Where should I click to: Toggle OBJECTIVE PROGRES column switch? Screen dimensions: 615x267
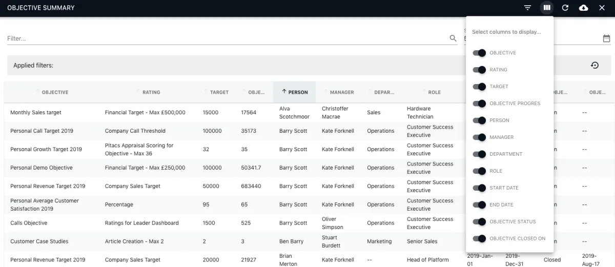pos(479,104)
